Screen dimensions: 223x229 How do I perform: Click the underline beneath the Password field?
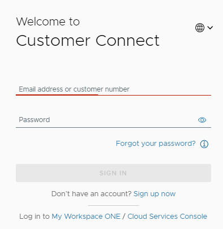[x=113, y=127]
